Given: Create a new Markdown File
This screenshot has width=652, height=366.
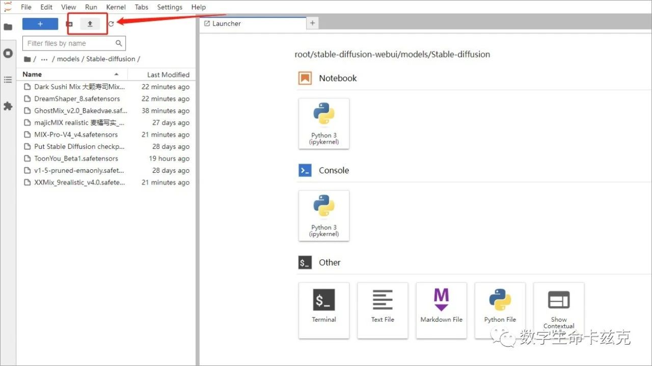Looking at the screenshot, I should click(442, 310).
